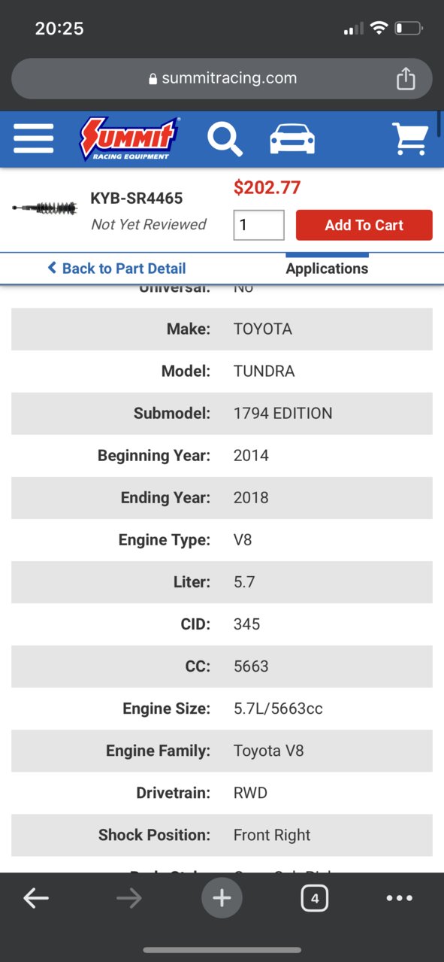Show open tabs counter

pos(314,898)
